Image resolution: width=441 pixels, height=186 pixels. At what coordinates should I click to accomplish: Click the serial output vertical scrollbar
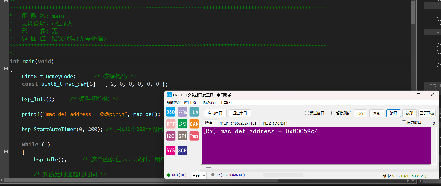click(x=434, y=145)
